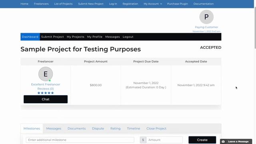The width and height of the screenshot is (256, 144).
Task: Click the Sample Project for Testing Purposes title
Action: (81, 49)
